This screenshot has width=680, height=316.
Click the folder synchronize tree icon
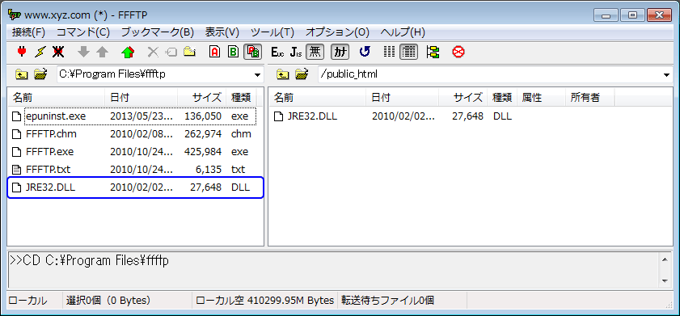(433, 53)
